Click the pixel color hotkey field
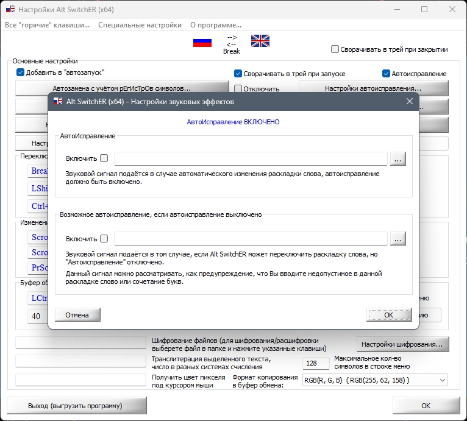This screenshot has width=467, height=421. (80, 380)
